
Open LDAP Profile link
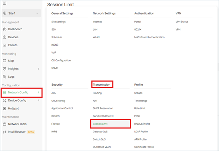tap(141, 132)
